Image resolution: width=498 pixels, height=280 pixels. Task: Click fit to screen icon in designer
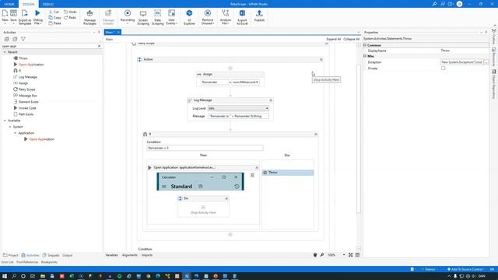[x=351, y=255]
